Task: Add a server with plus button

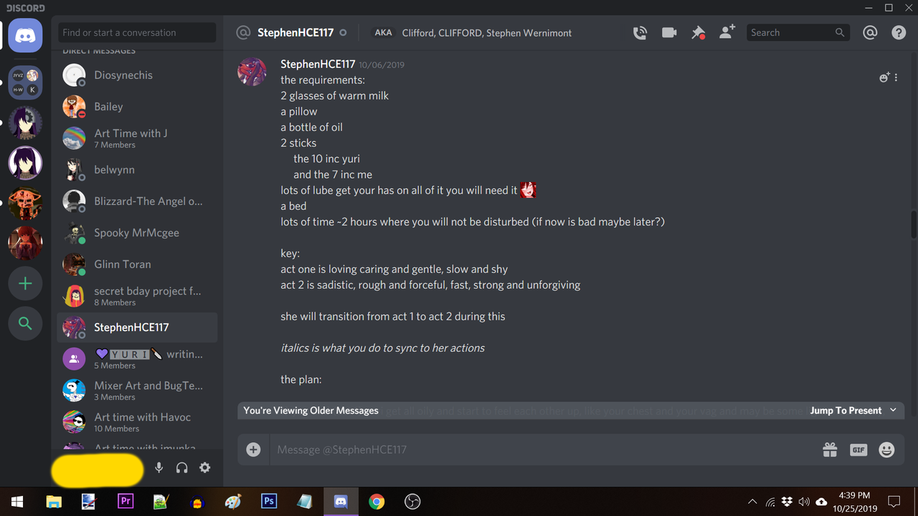Action: pyautogui.click(x=25, y=284)
